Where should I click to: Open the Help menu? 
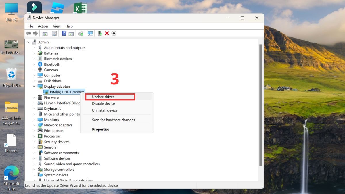click(x=69, y=26)
